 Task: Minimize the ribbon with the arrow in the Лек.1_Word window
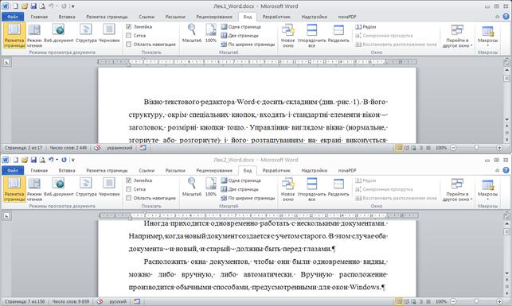click(x=498, y=17)
